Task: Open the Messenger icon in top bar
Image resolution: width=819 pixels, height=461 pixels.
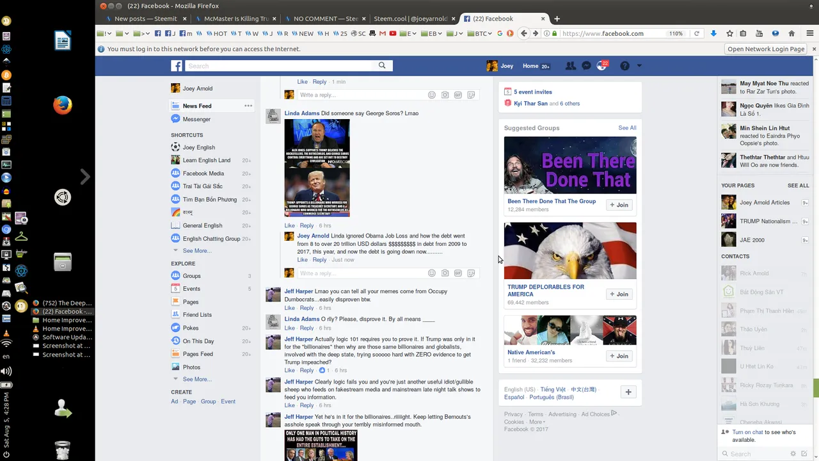Action: click(x=586, y=66)
